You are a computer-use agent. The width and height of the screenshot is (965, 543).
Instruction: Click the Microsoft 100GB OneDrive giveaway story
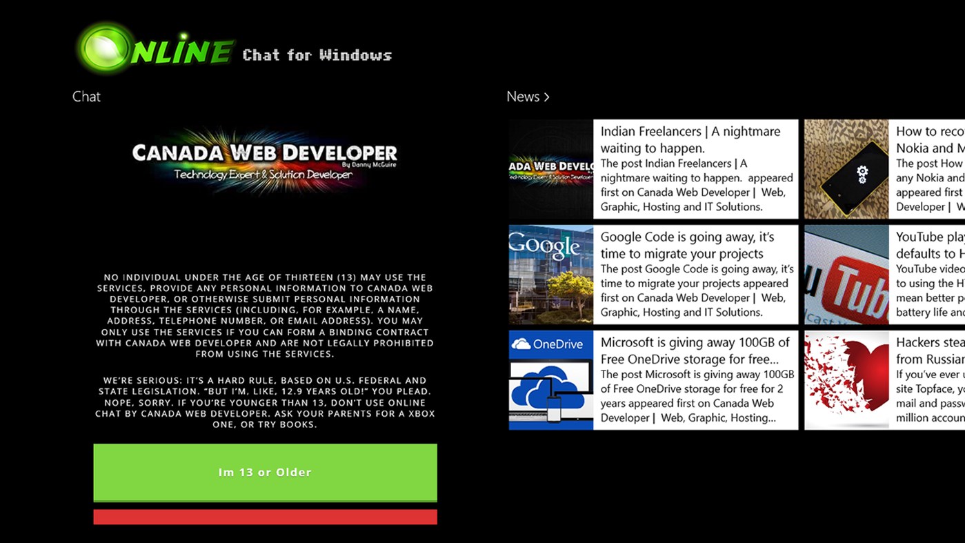(x=695, y=379)
